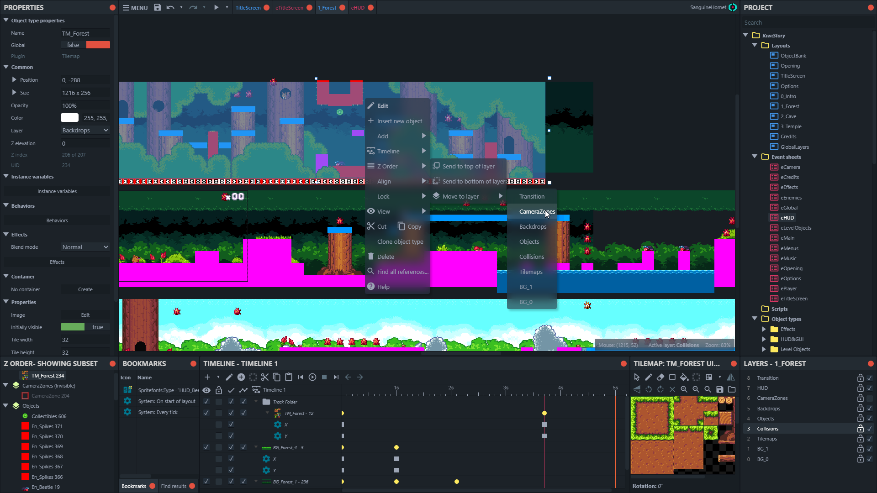Select the tilemap eraser tool
The image size is (877, 493).
click(x=660, y=377)
